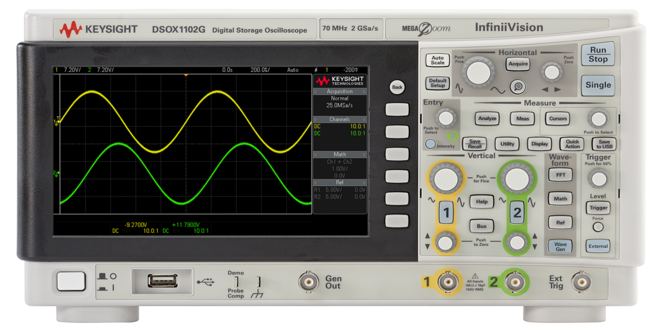This screenshot has height=335, width=656.
Task: Click the yellow channel 1 sine waveform
Action: point(186,122)
